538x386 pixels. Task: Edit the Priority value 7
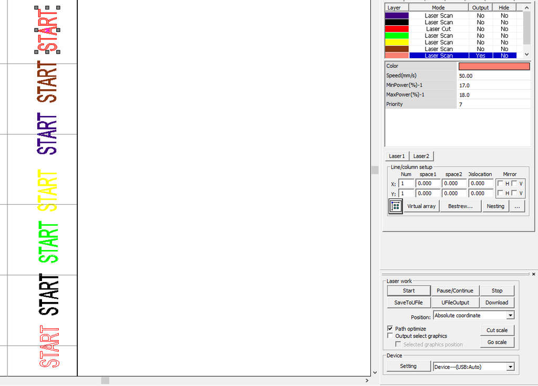tap(494, 105)
